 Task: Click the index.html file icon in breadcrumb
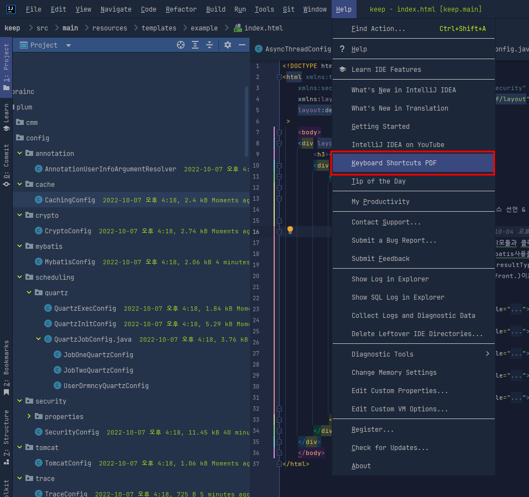coord(238,28)
